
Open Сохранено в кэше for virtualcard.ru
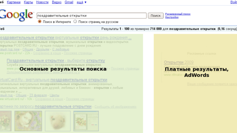coord(49,99)
